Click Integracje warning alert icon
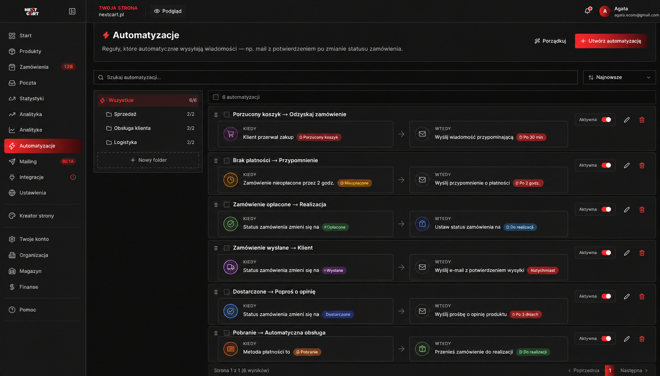Screen dimensions: 660x376 pos(73,177)
